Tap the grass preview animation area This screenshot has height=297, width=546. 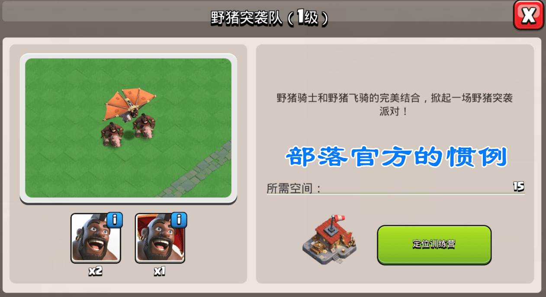point(128,128)
